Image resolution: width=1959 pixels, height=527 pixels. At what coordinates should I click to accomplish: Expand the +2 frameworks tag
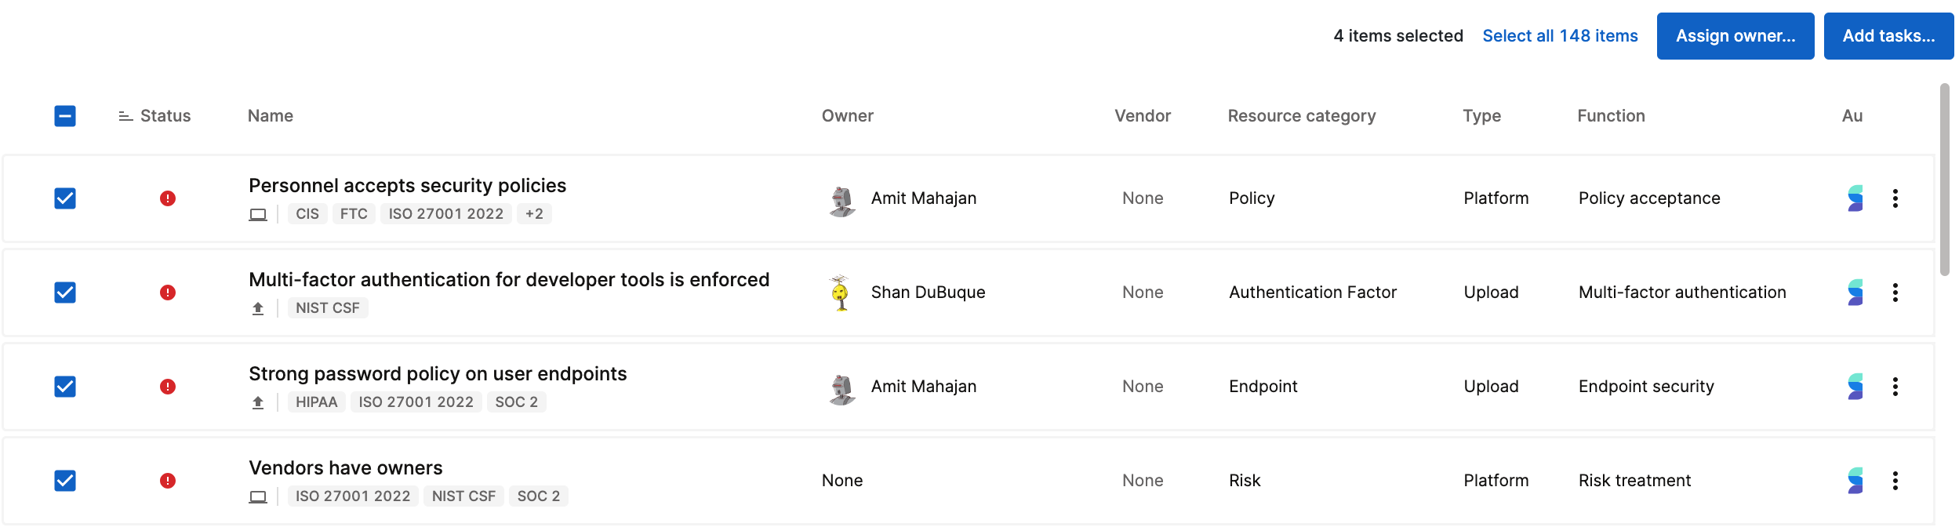pos(534,213)
